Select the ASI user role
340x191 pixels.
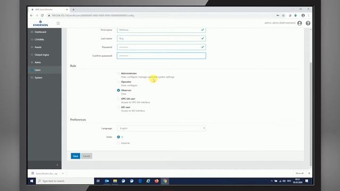[x=118, y=107]
